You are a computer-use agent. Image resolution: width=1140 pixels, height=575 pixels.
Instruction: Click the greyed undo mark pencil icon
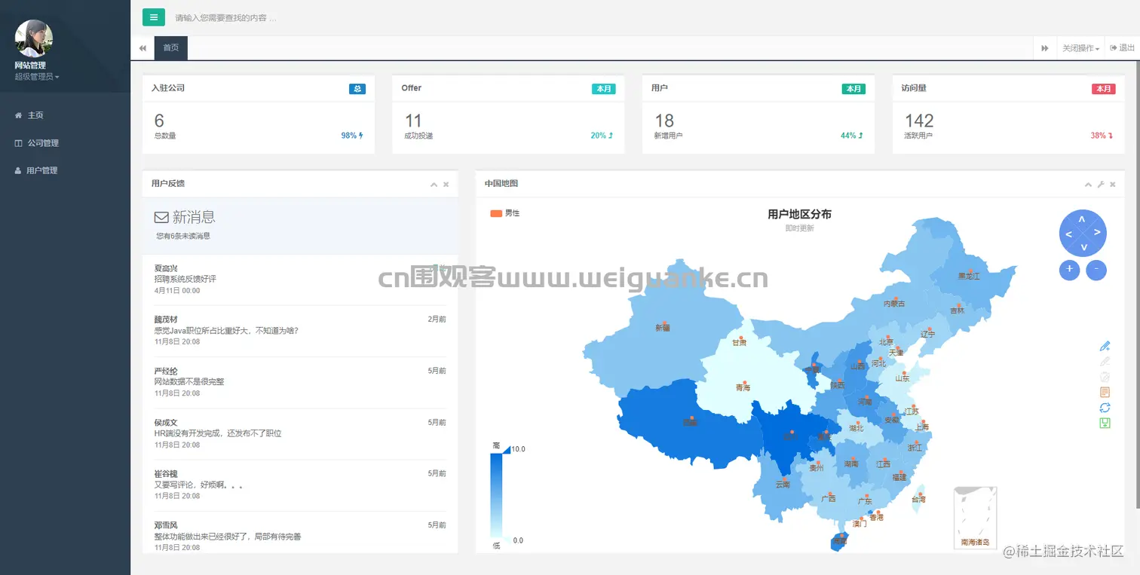click(x=1105, y=362)
